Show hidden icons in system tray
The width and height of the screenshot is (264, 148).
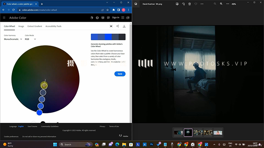coord(214,144)
